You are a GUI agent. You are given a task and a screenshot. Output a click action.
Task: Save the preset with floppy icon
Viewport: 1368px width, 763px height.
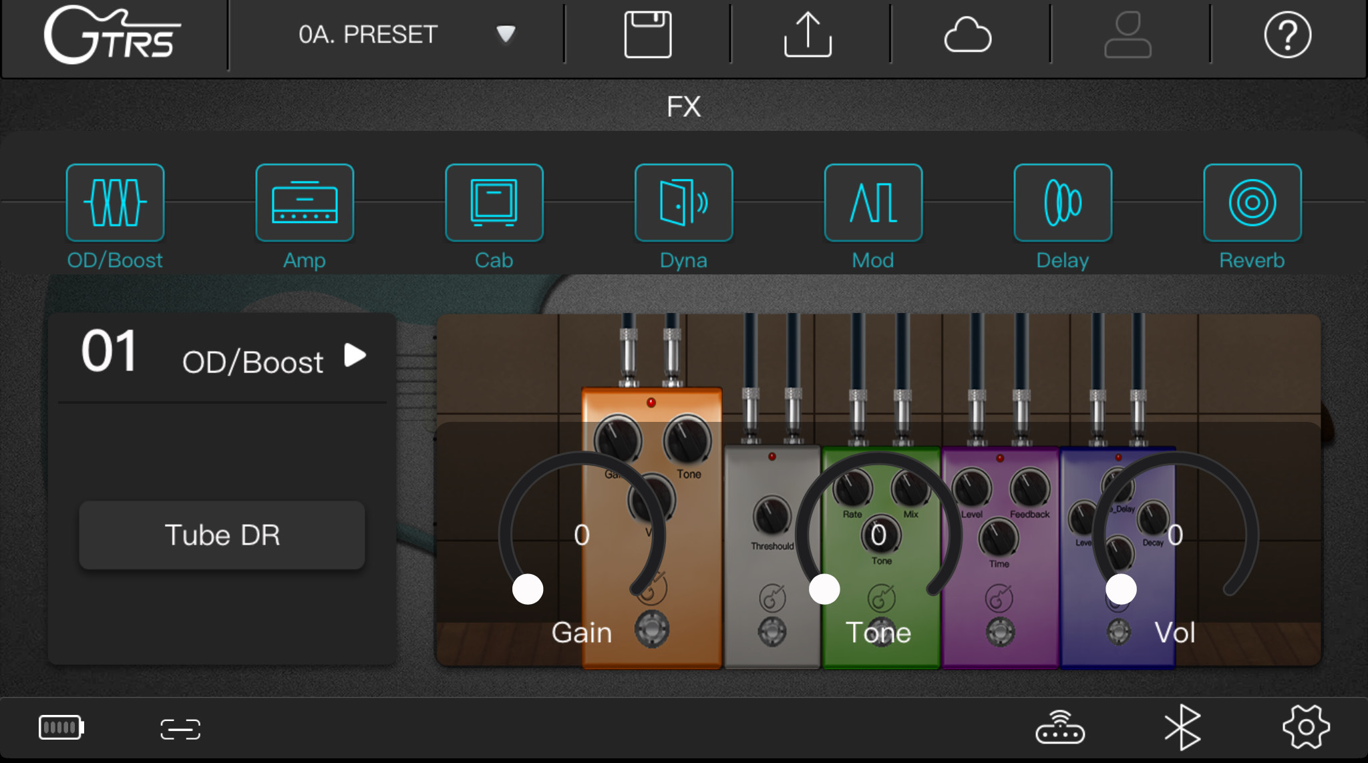[647, 35]
